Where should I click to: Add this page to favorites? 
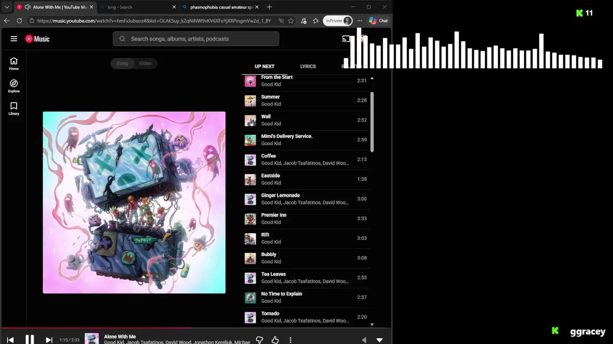[x=291, y=21]
